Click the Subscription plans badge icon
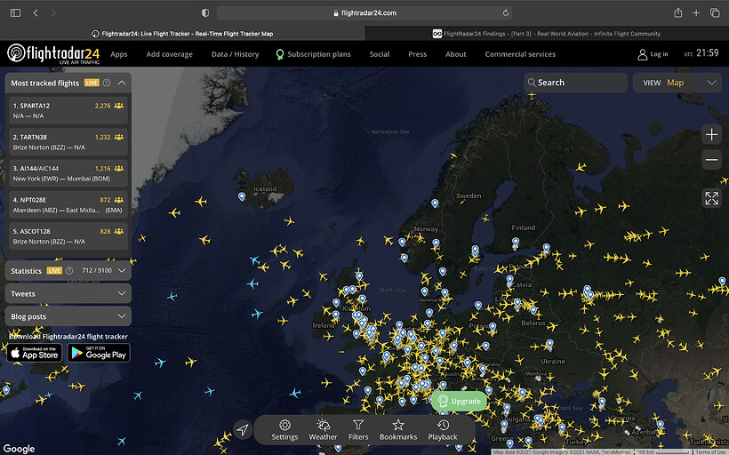This screenshot has height=455, width=729. (279, 54)
